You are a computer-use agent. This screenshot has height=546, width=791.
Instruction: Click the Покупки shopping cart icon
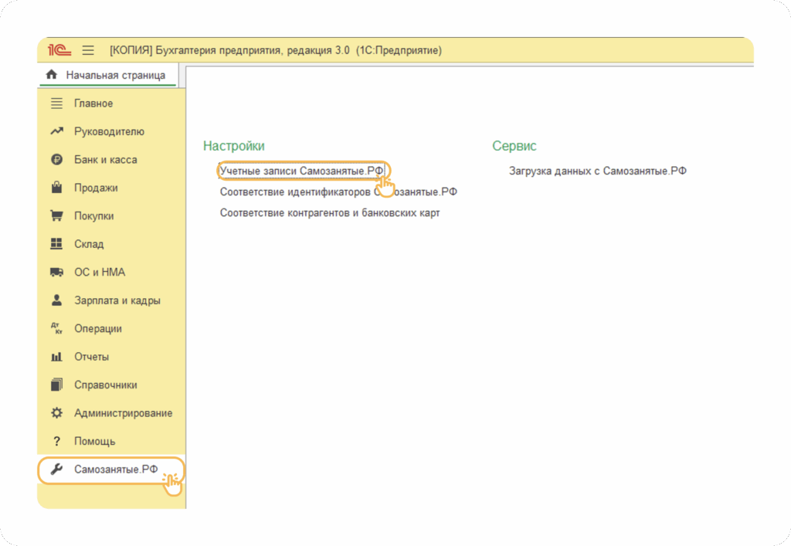[x=56, y=216]
